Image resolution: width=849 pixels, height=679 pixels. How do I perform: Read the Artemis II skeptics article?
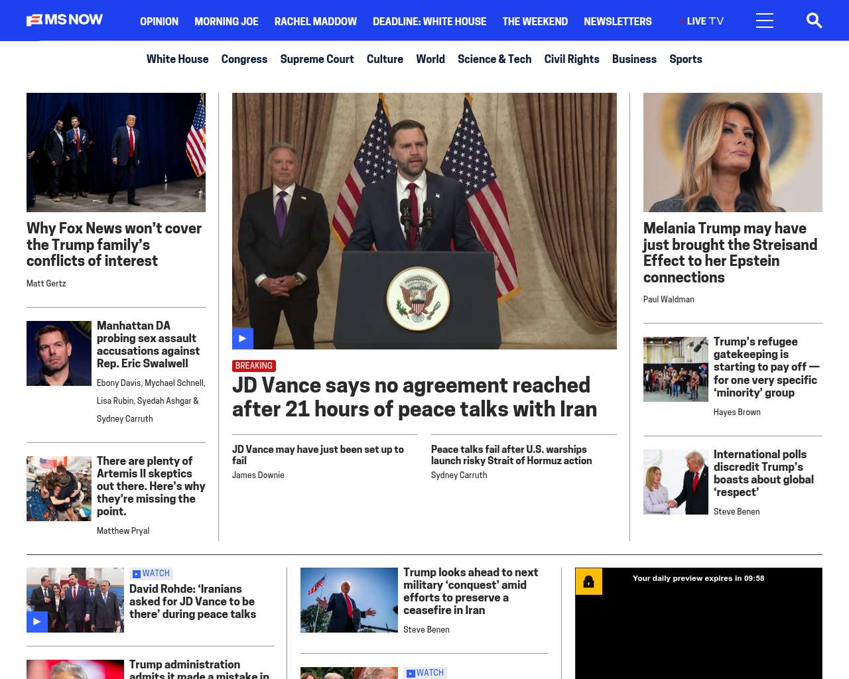coord(151,486)
